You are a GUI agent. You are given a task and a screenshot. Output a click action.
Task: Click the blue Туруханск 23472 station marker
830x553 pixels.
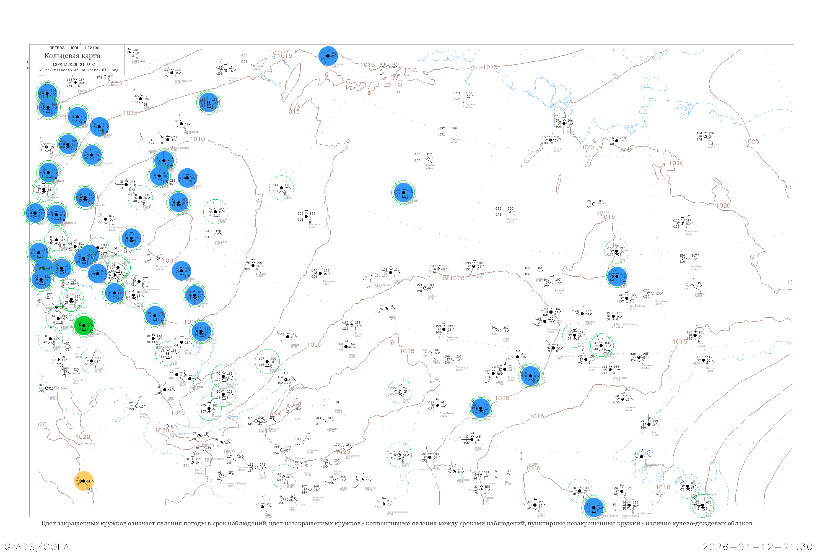coord(209,102)
